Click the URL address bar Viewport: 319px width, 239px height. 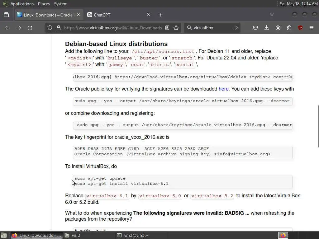(x=113, y=28)
